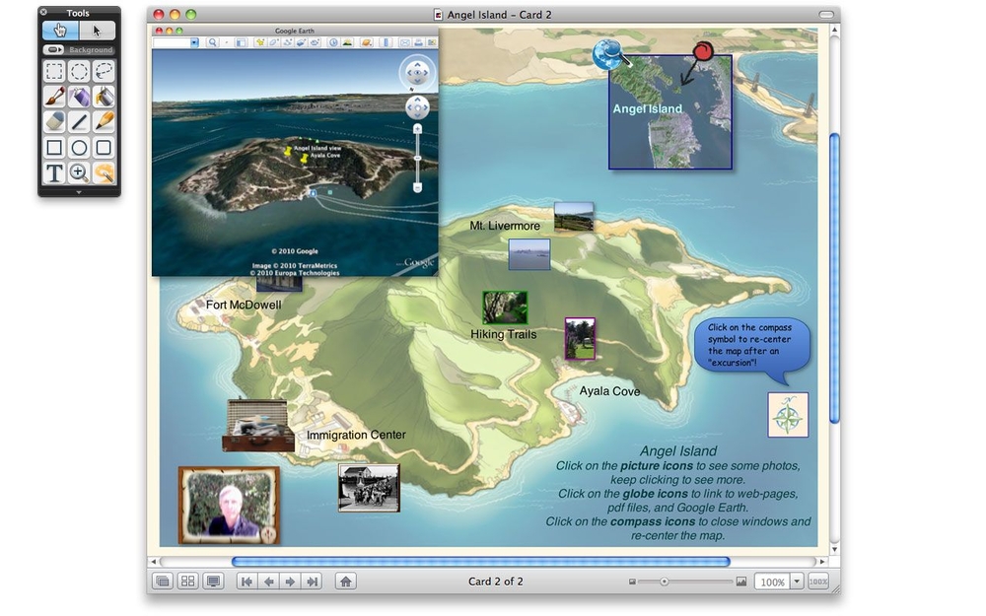Close the Tools palette
Image resolution: width=986 pixels, height=616 pixels.
pos(43,11)
